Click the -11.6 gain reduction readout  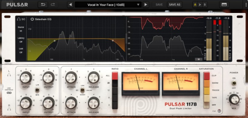pyautogui.click(x=218, y=18)
